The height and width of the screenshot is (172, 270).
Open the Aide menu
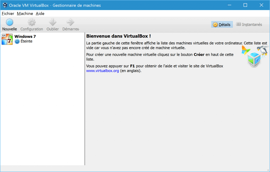(40, 14)
